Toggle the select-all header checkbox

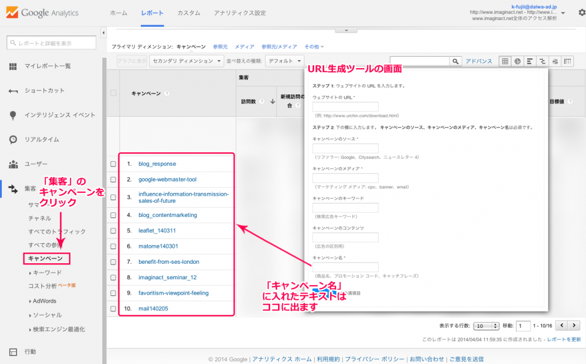point(113,93)
